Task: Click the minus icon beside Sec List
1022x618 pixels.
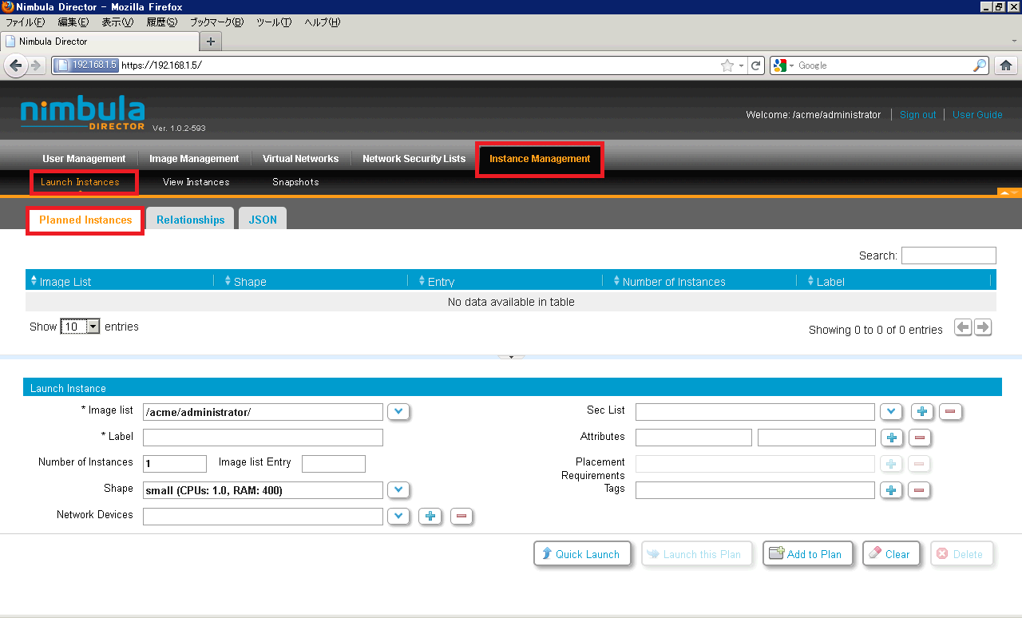Action: (949, 412)
